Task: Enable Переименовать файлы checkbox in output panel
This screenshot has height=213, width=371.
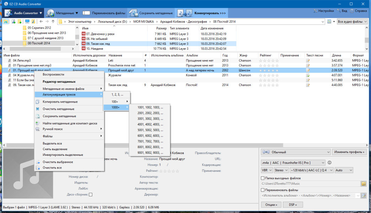Action: (263, 190)
